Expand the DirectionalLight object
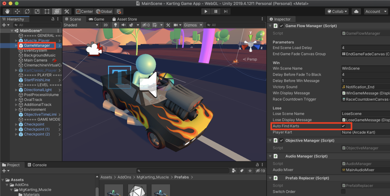Image resolution: width=390 pixels, height=196 pixels. click(16, 90)
